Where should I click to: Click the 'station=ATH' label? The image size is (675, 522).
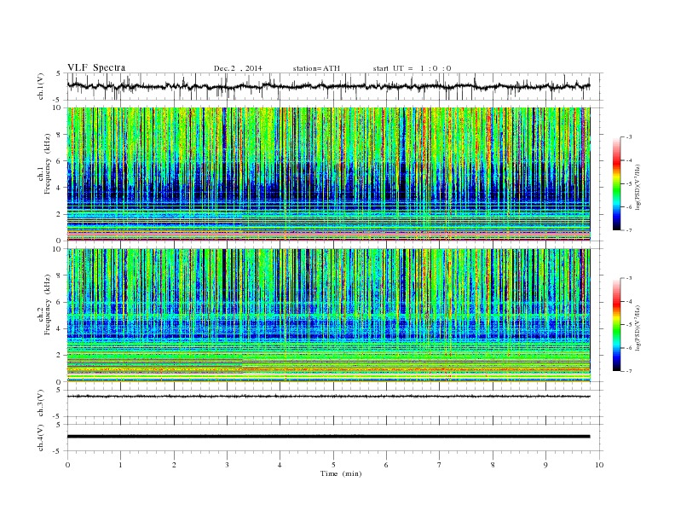[x=316, y=68]
